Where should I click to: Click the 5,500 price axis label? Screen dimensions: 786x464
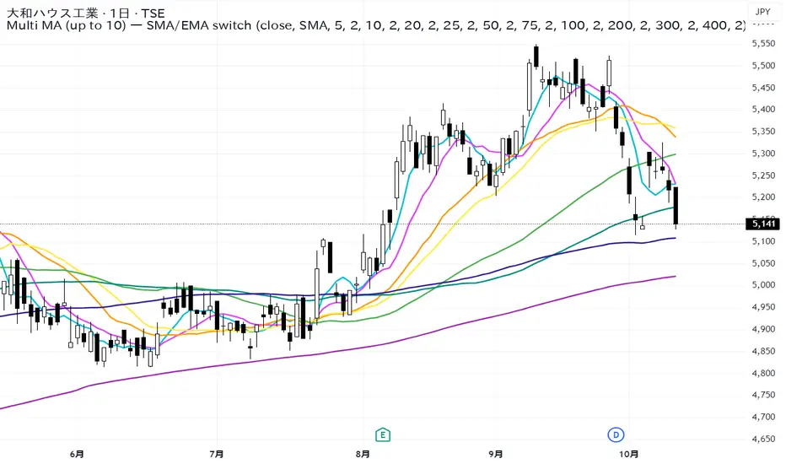pyautogui.click(x=763, y=66)
